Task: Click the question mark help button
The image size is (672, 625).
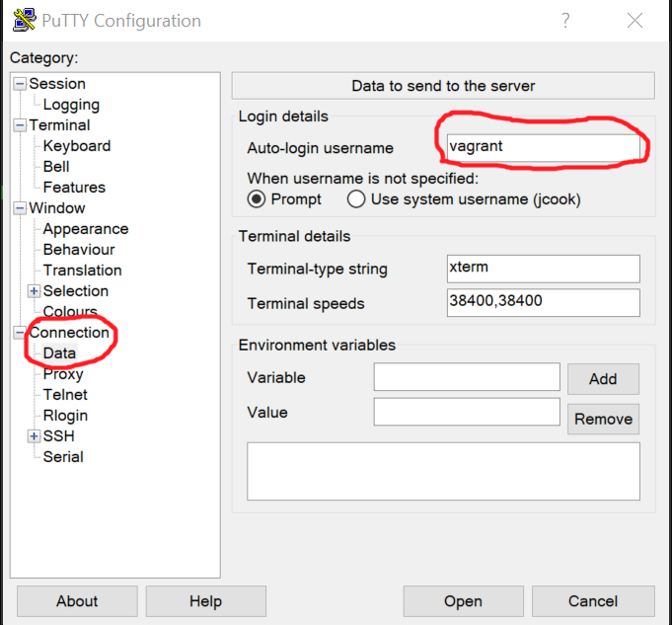Action: point(565,20)
